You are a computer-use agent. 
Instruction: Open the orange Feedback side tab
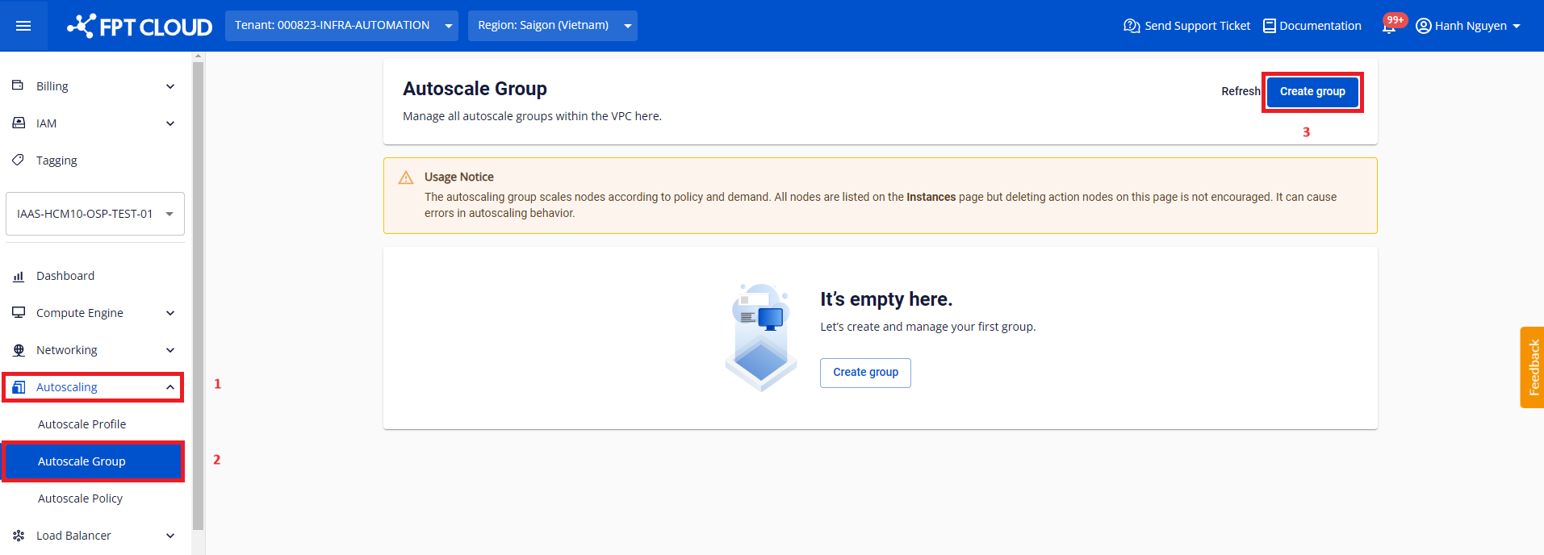(1532, 367)
